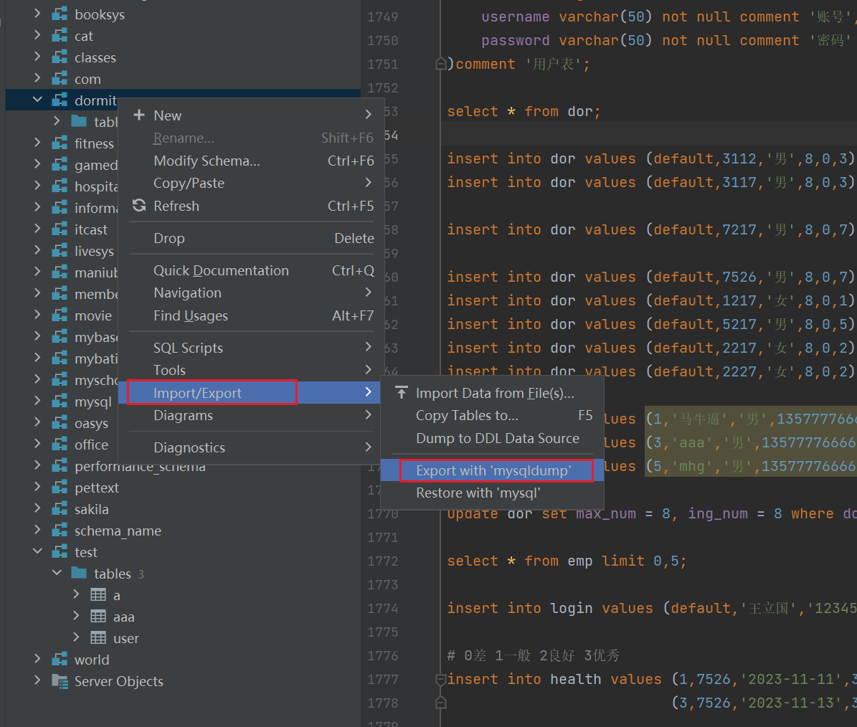
Task: Click 'select * from emp limit 0,5;' line
Action: 567,561
